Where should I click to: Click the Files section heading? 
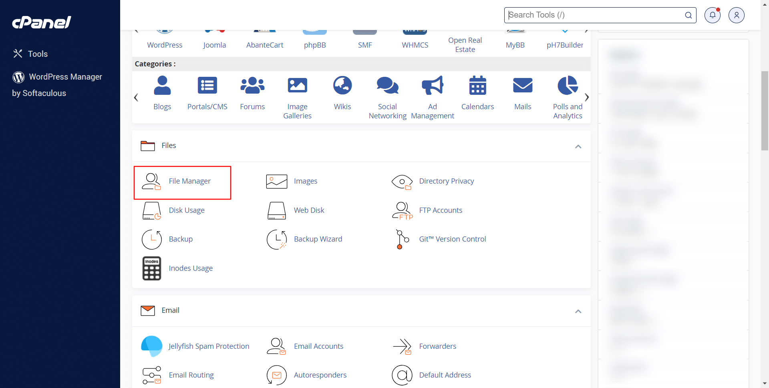[x=169, y=146]
